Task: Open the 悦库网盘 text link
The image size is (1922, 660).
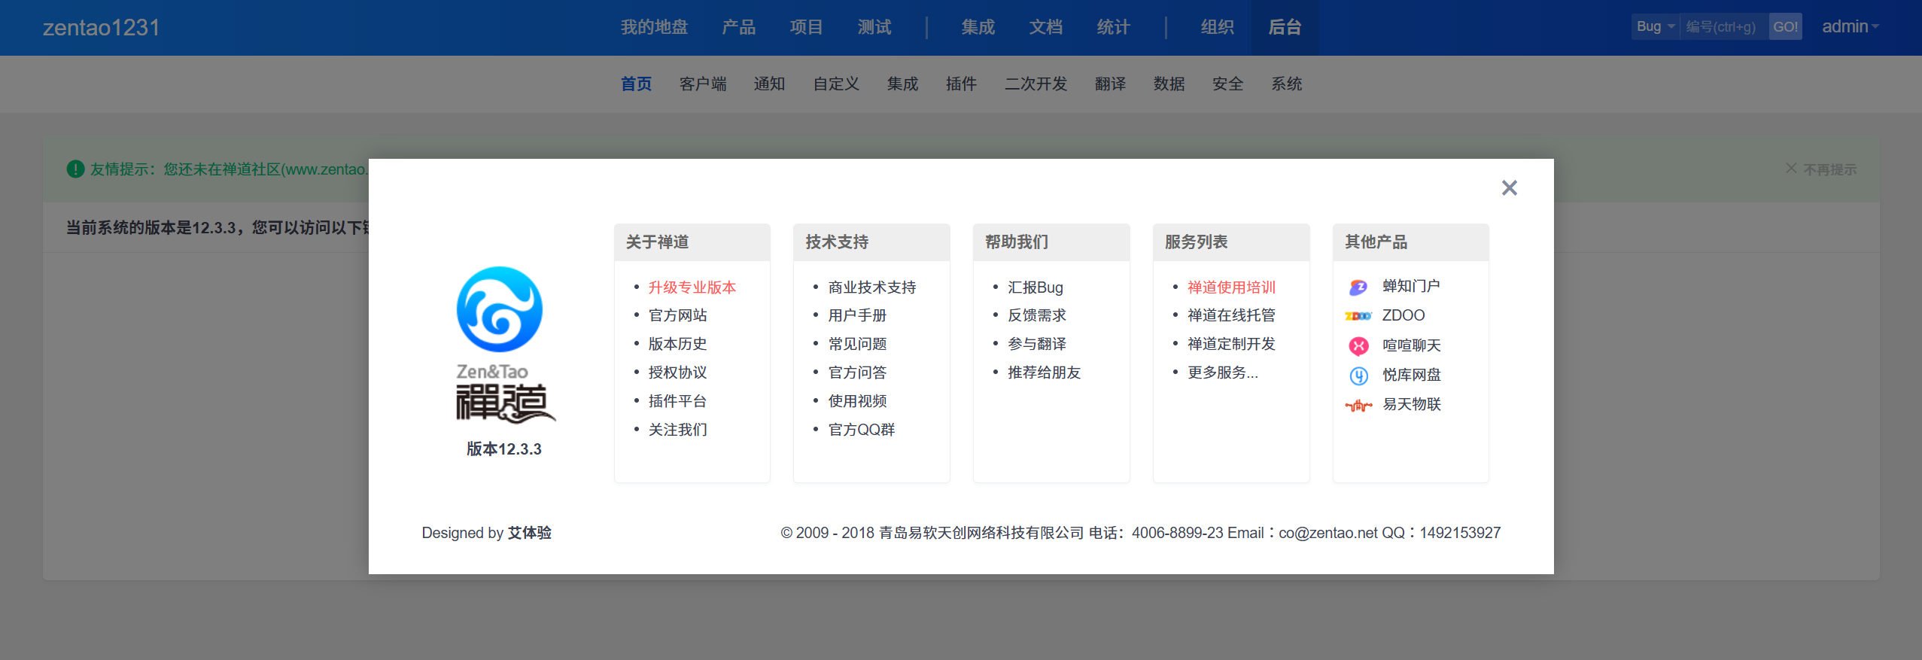Action: point(1411,375)
